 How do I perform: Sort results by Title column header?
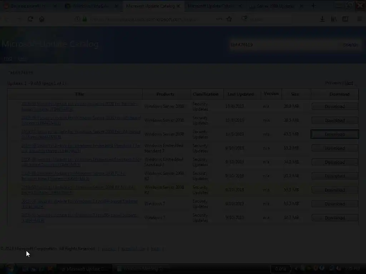coord(79,94)
